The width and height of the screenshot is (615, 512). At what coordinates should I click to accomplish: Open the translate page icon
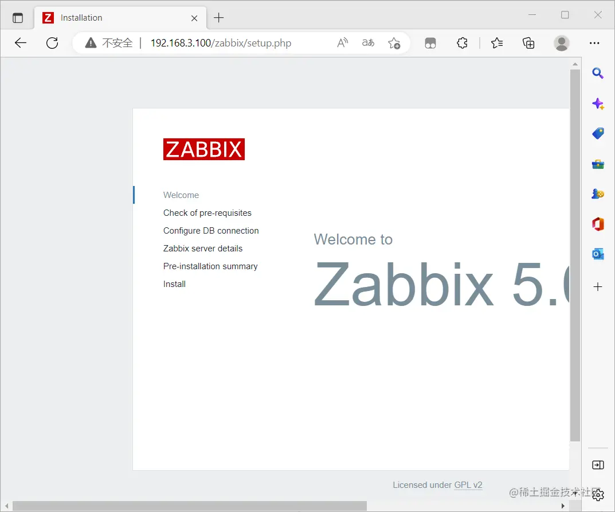[368, 43]
